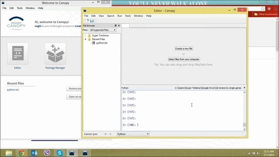Click the Open an existing file button
This screenshot has width=279, height=157.
(74, 97)
